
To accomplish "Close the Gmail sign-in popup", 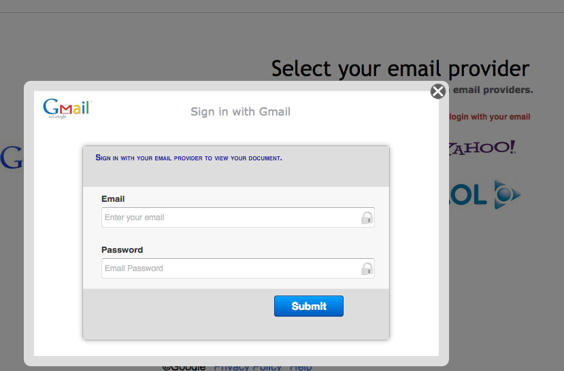I will click(438, 91).
